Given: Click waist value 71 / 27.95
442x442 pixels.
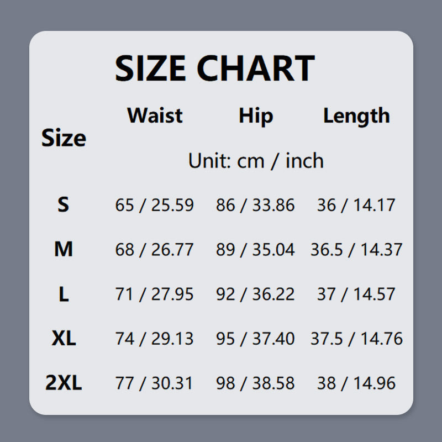Looking at the screenshot, I should [x=155, y=294].
